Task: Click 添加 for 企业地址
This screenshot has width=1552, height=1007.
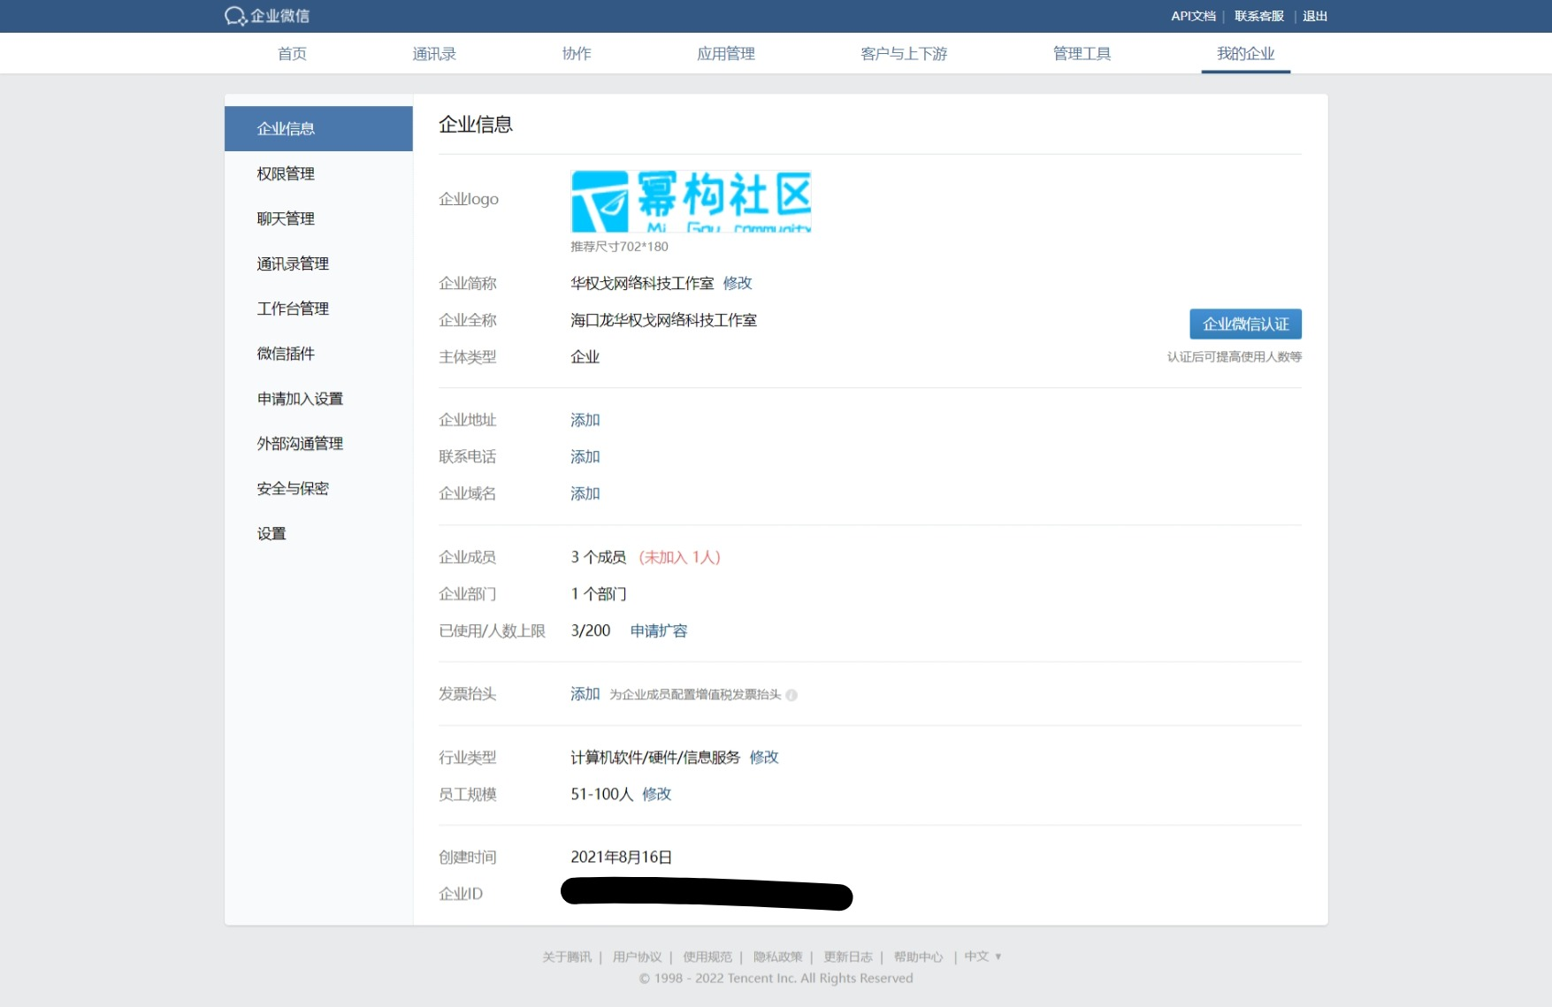Action: (x=585, y=420)
